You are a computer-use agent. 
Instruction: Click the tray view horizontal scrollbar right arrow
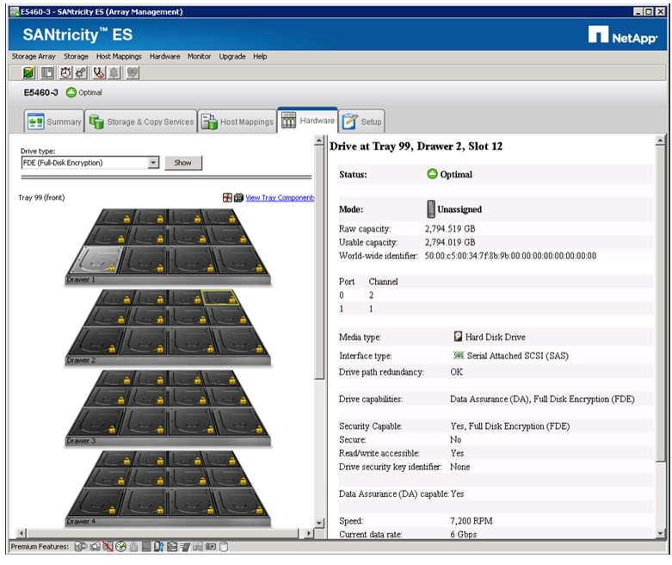tap(309, 533)
